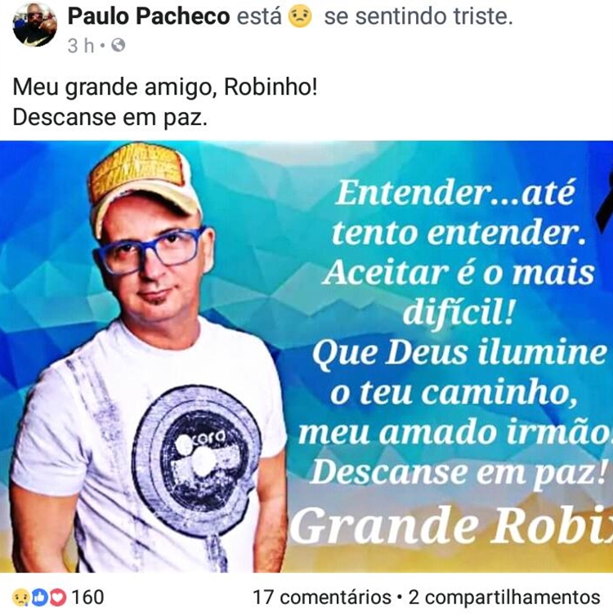This screenshot has width=613, height=616.
Task: Open the tribute photo of man in cap
Action: [x=306, y=356]
